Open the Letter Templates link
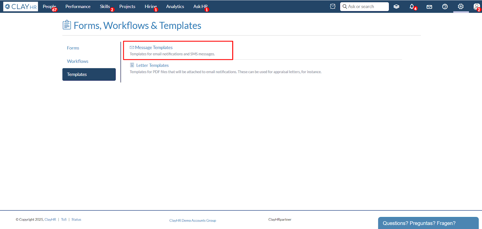Viewport: 482px width, 229px height. [152, 65]
